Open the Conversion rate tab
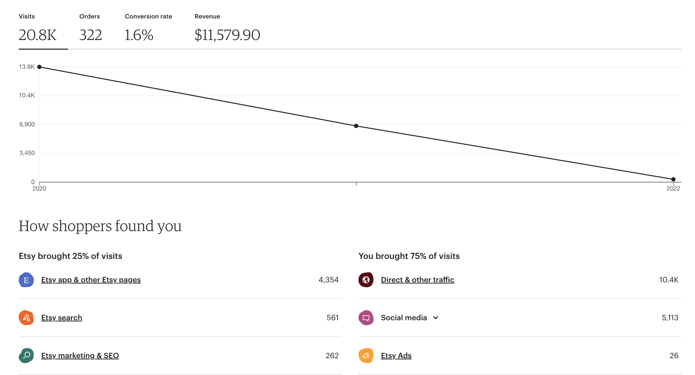 [148, 29]
